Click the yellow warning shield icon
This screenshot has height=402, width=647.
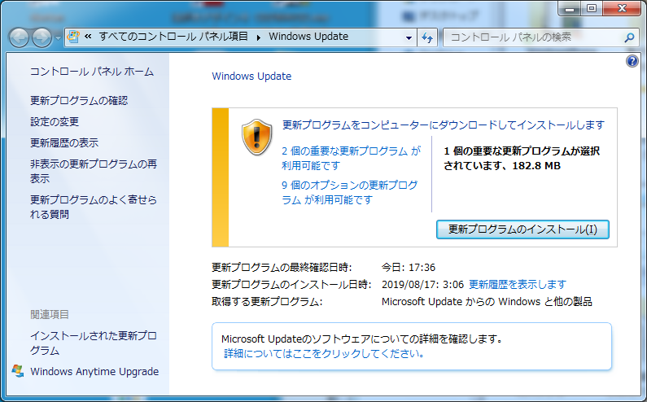(256, 137)
